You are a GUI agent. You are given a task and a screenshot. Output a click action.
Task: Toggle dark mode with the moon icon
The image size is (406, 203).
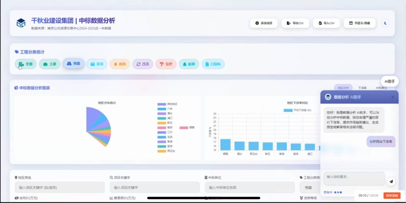pos(385,23)
